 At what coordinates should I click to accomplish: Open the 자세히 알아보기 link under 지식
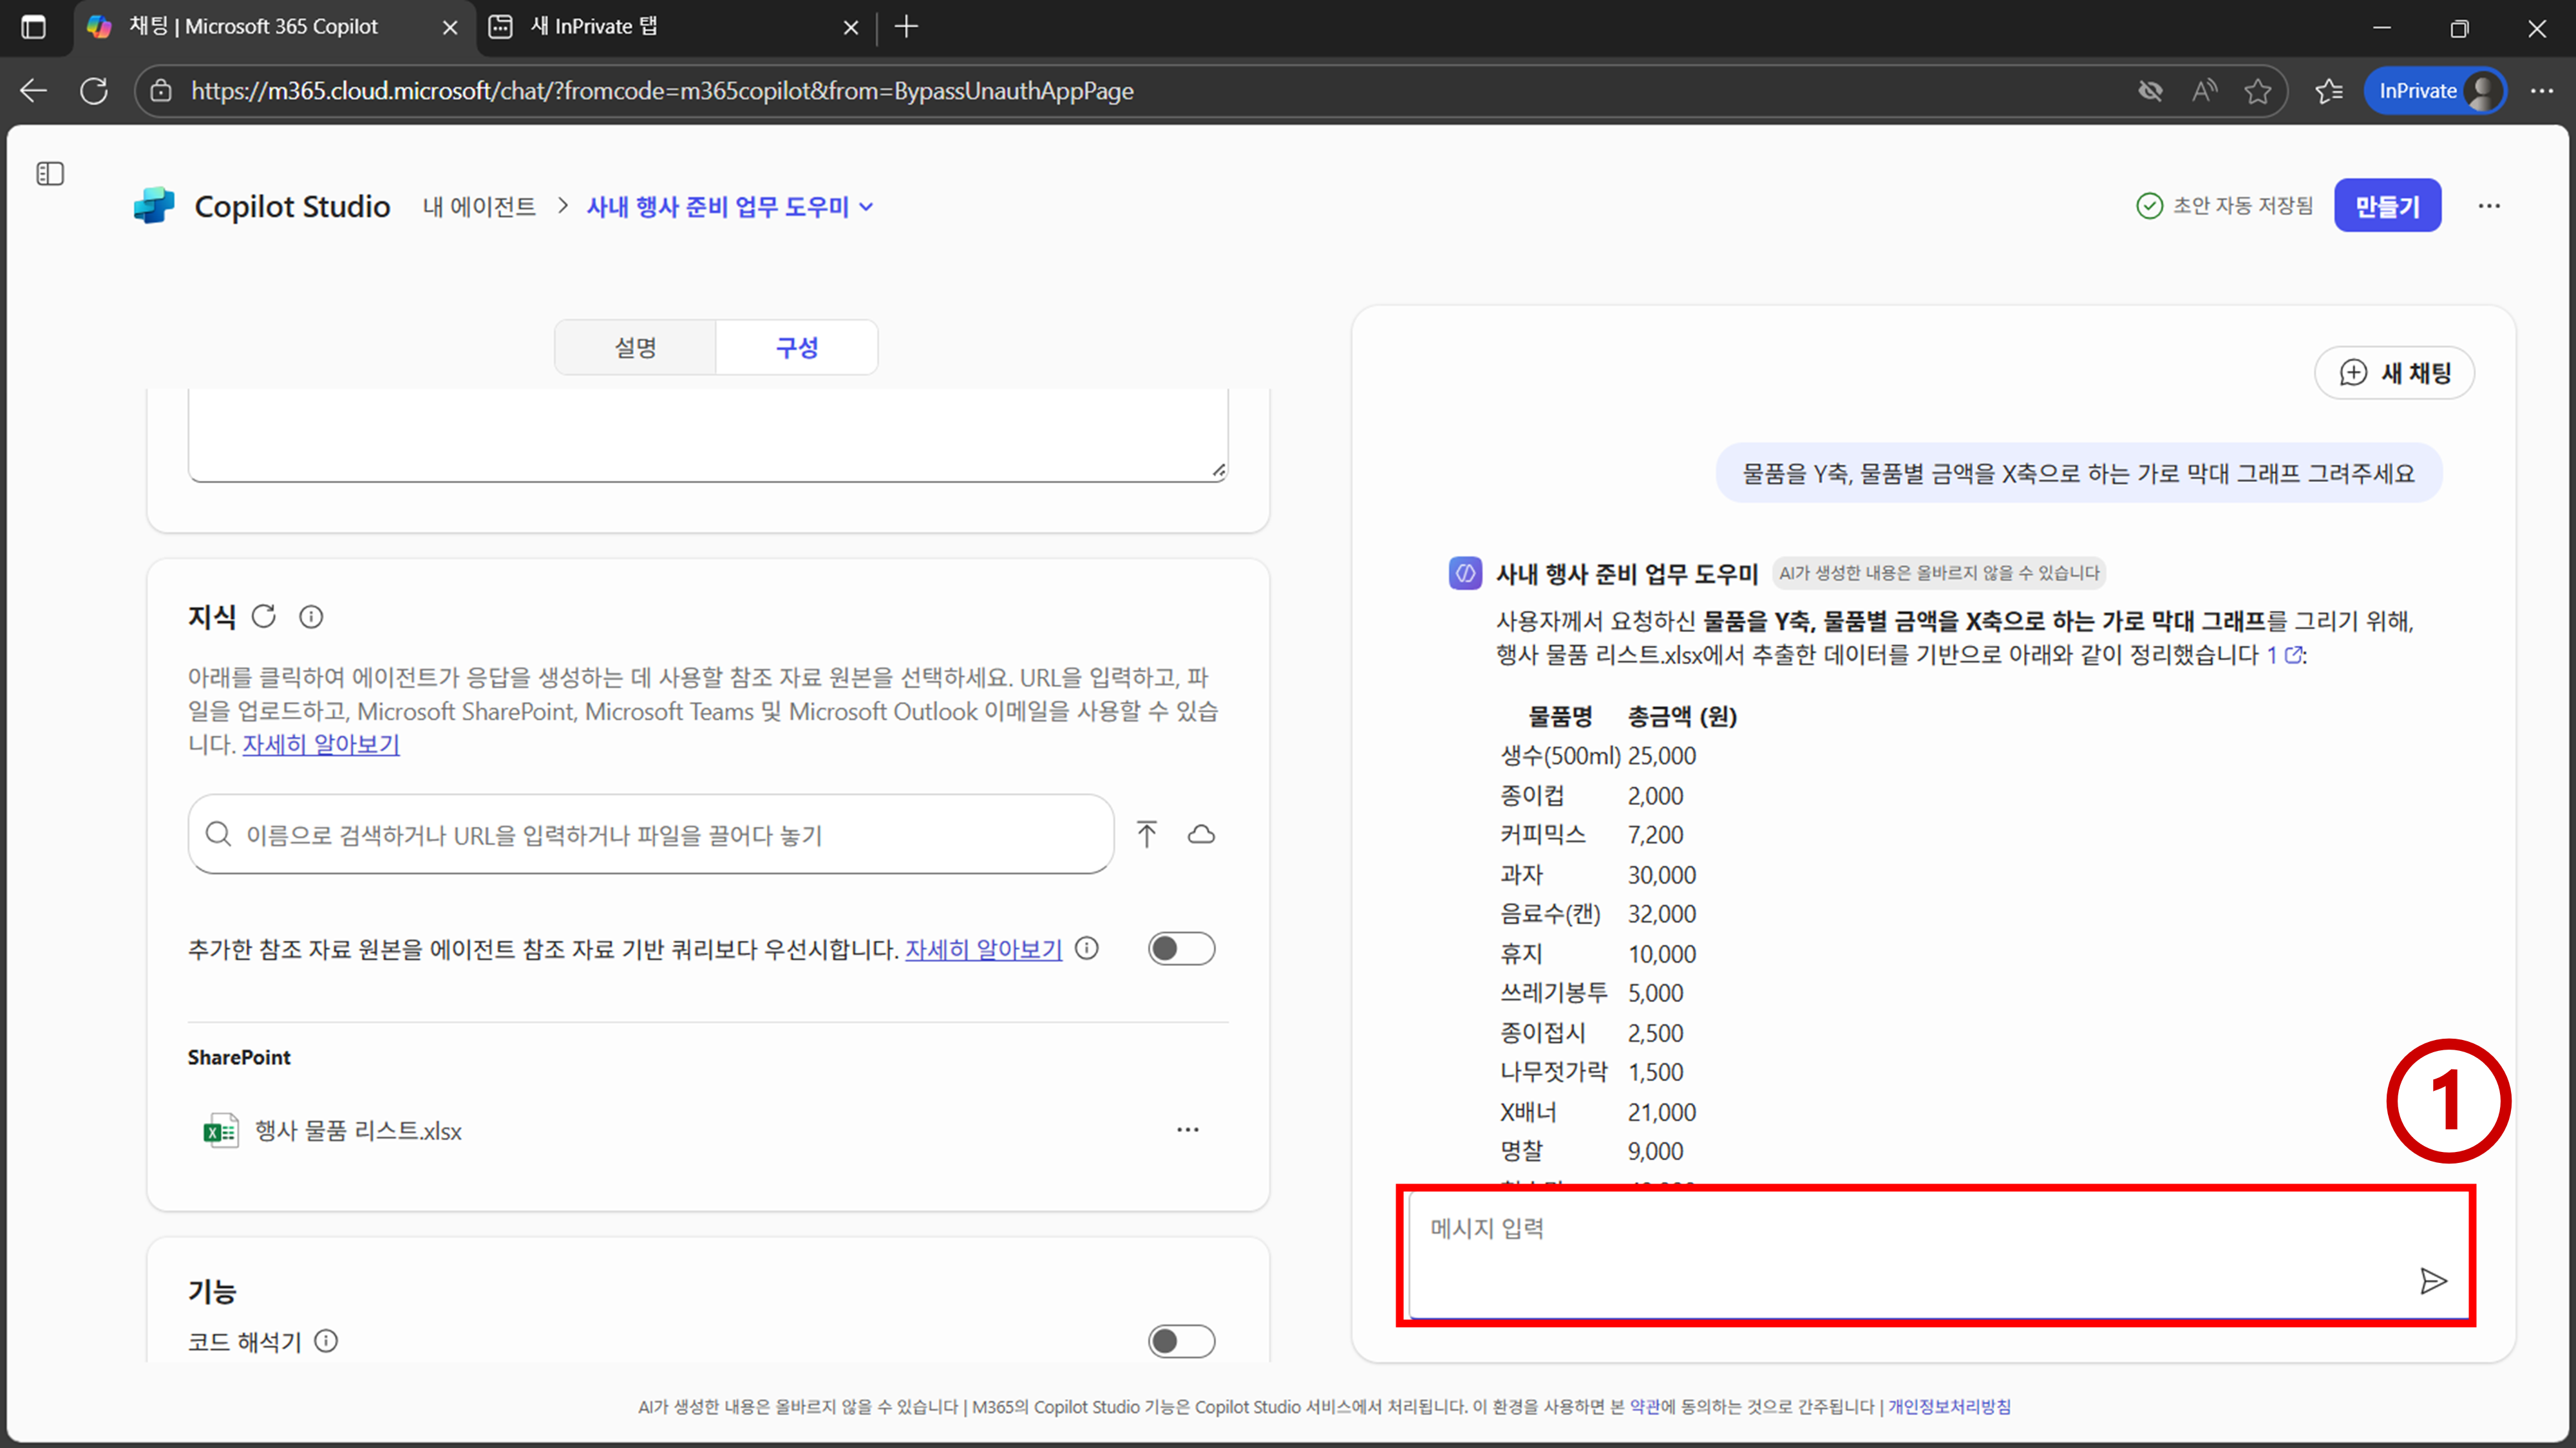pyautogui.click(x=321, y=745)
